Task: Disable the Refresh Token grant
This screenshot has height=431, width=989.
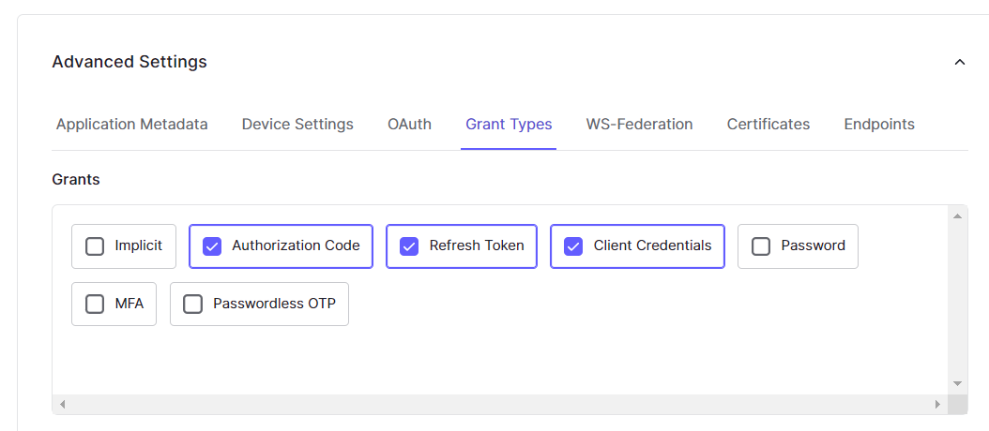Action: click(x=409, y=246)
